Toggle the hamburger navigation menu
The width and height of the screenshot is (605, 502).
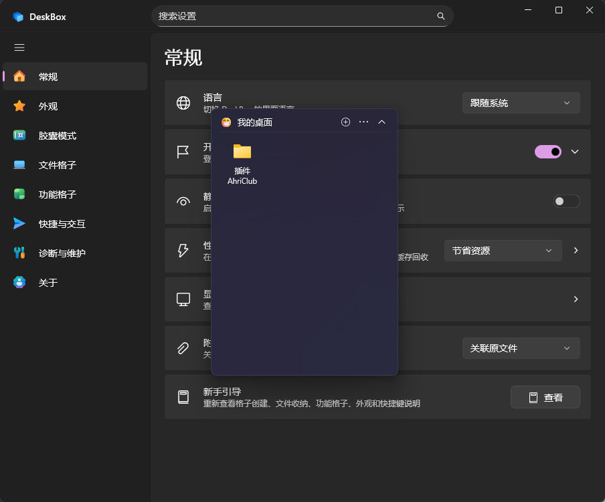19,47
